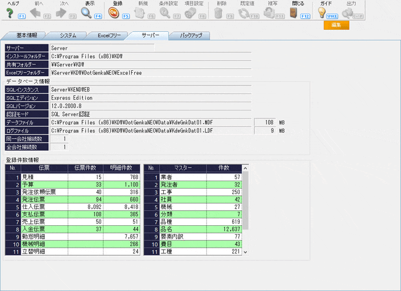Click the 新規 new document icon
401x291 pixels.
tap(139, 13)
